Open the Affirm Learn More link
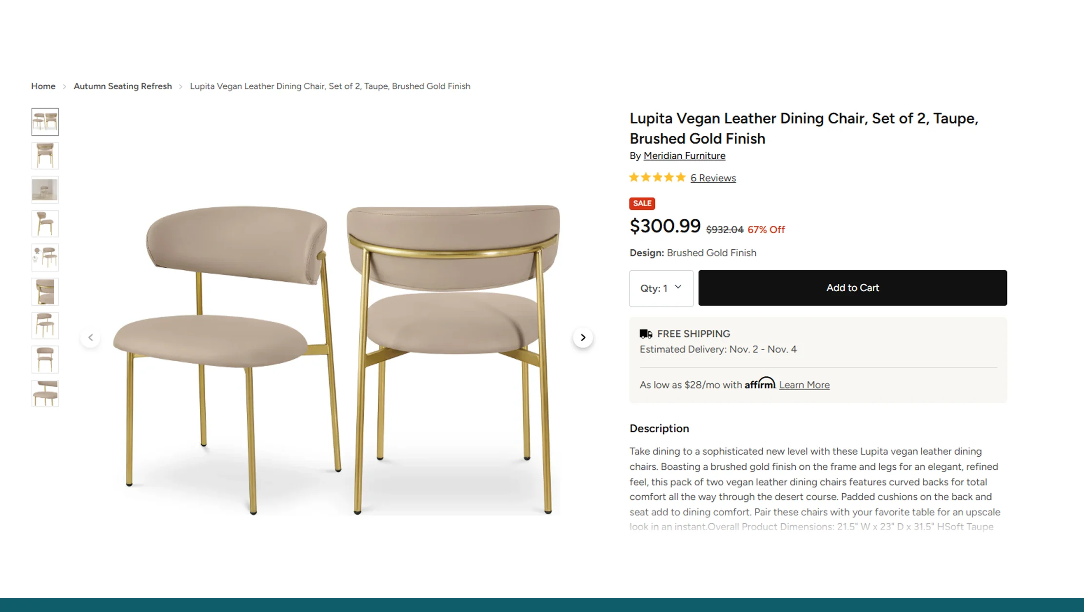Image resolution: width=1084 pixels, height=612 pixels. (804, 385)
